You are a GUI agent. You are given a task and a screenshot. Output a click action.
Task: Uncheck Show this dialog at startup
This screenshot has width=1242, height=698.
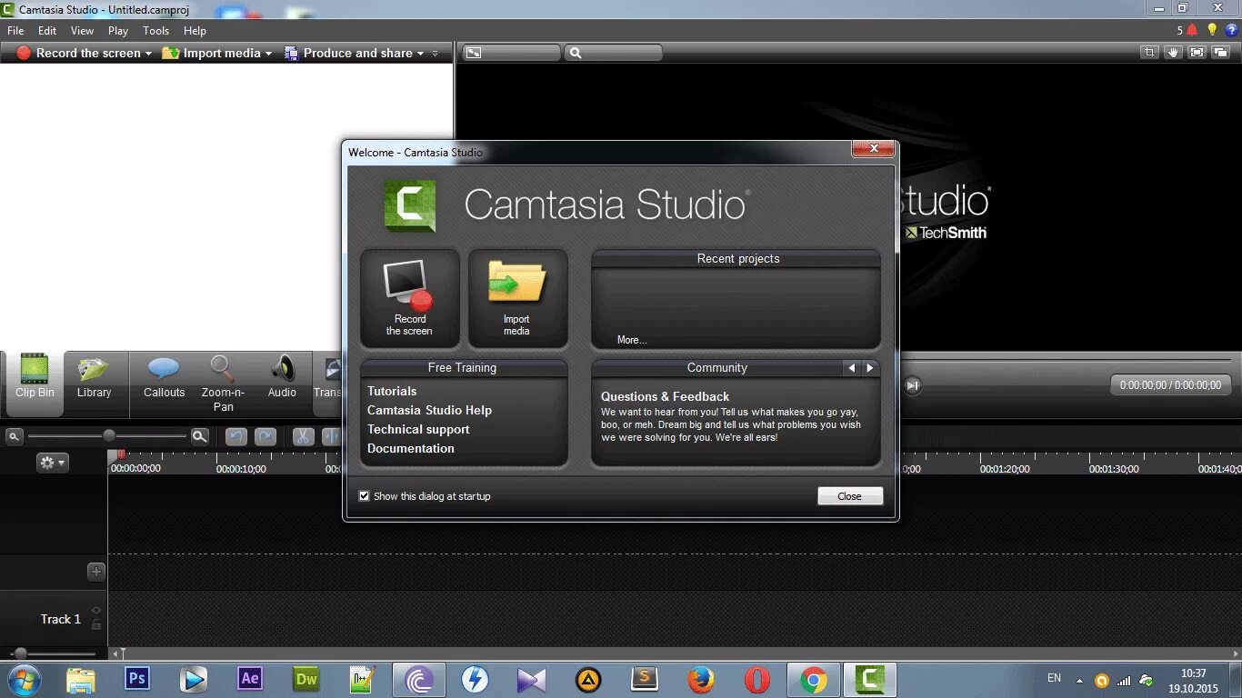[365, 496]
